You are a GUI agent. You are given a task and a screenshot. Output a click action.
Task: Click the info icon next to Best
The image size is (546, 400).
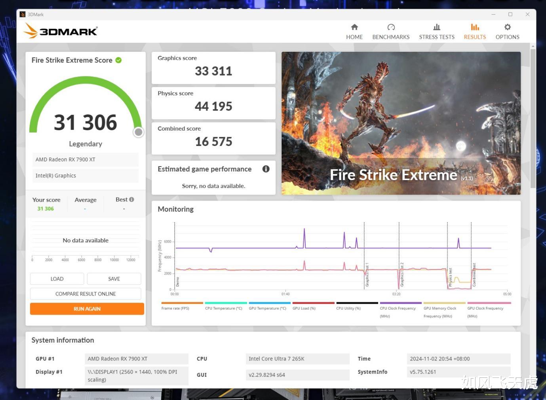pyautogui.click(x=131, y=199)
